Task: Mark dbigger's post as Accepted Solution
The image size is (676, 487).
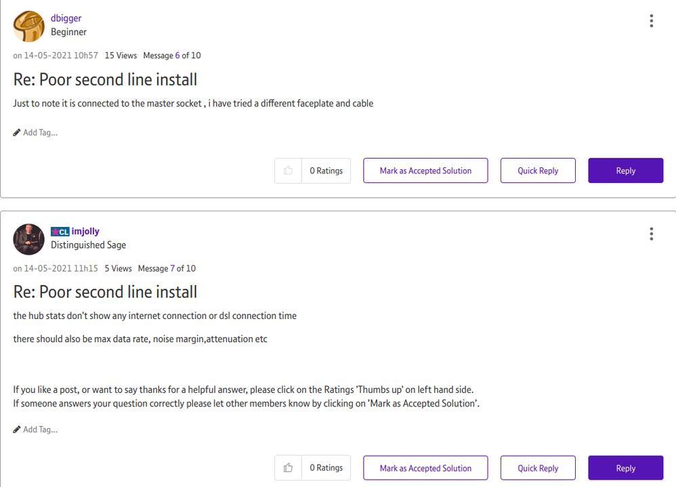Action: 425,170
